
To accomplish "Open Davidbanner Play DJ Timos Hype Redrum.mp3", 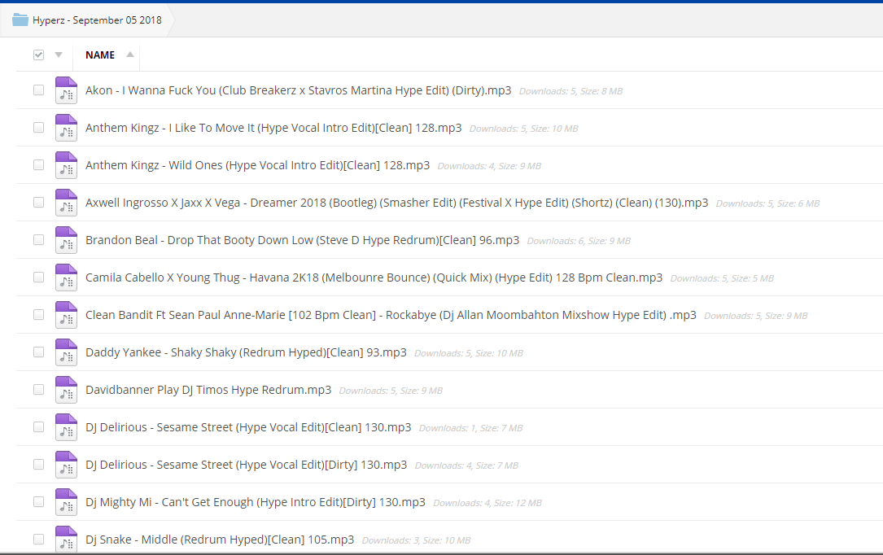I will [208, 390].
